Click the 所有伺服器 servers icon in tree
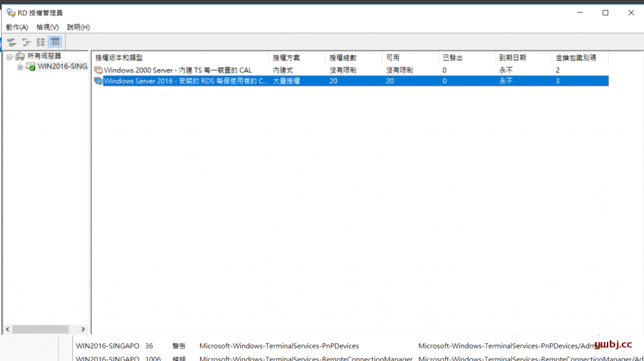This screenshot has height=361, width=644. pyautogui.click(x=19, y=56)
